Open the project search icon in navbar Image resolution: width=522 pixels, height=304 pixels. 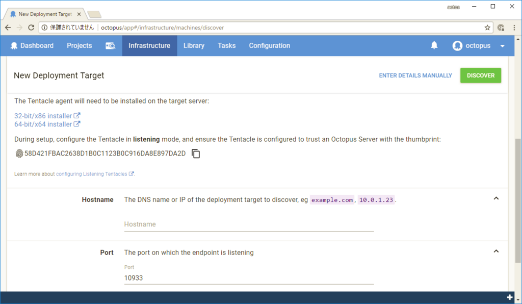pyautogui.click(x=110, y=46)
